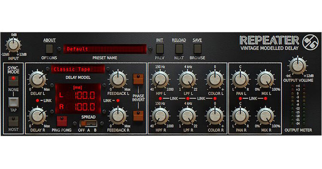Click the Save/Browse button

click(197, 49)
